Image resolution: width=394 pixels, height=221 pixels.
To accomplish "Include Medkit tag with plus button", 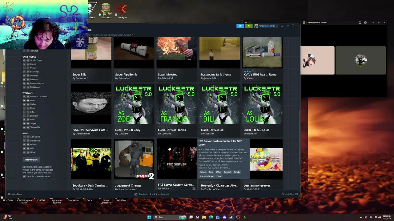I will (x=24, y=145).
